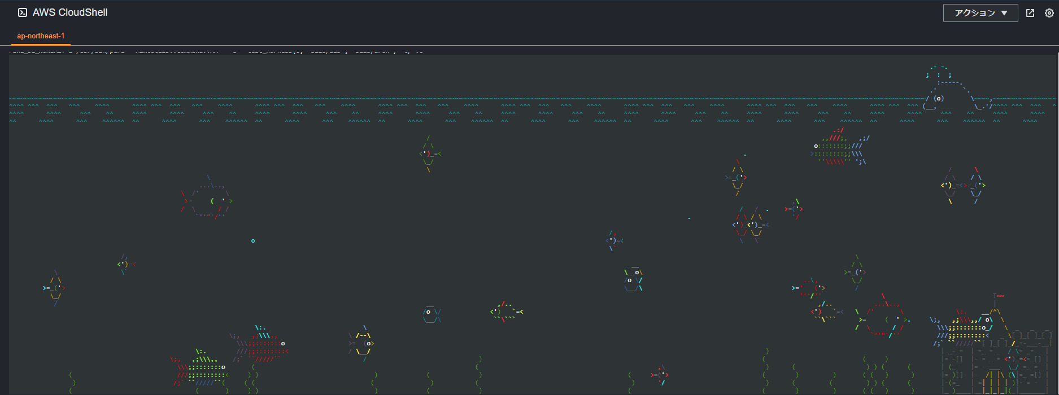Click the AWS CloudShell terminal icon
The image size is (1059, 395).
tap(23, 12)
